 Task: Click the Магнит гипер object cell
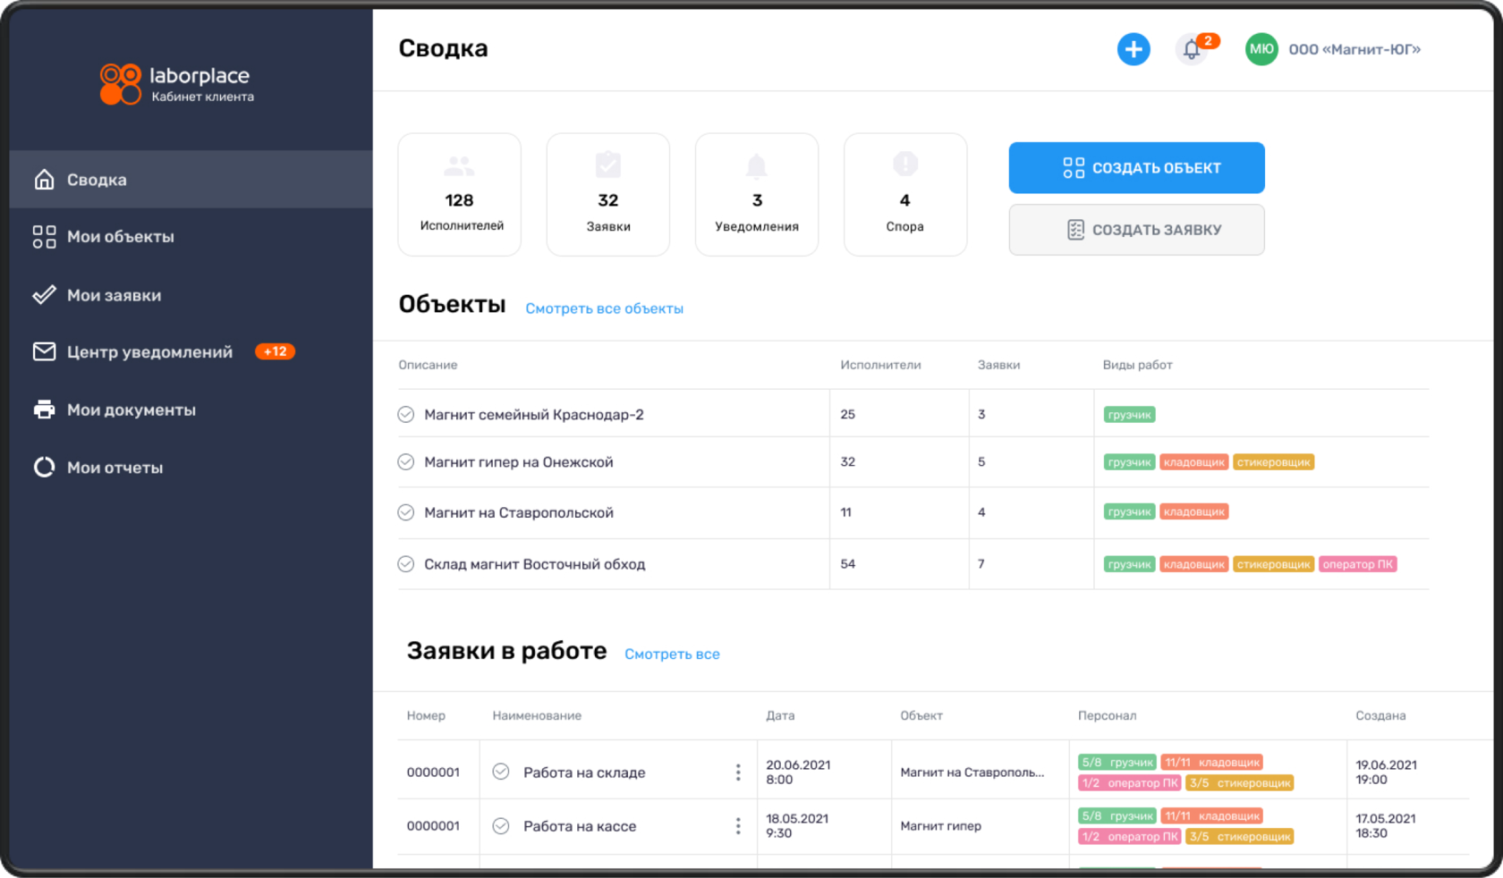(x=940, y=826)
